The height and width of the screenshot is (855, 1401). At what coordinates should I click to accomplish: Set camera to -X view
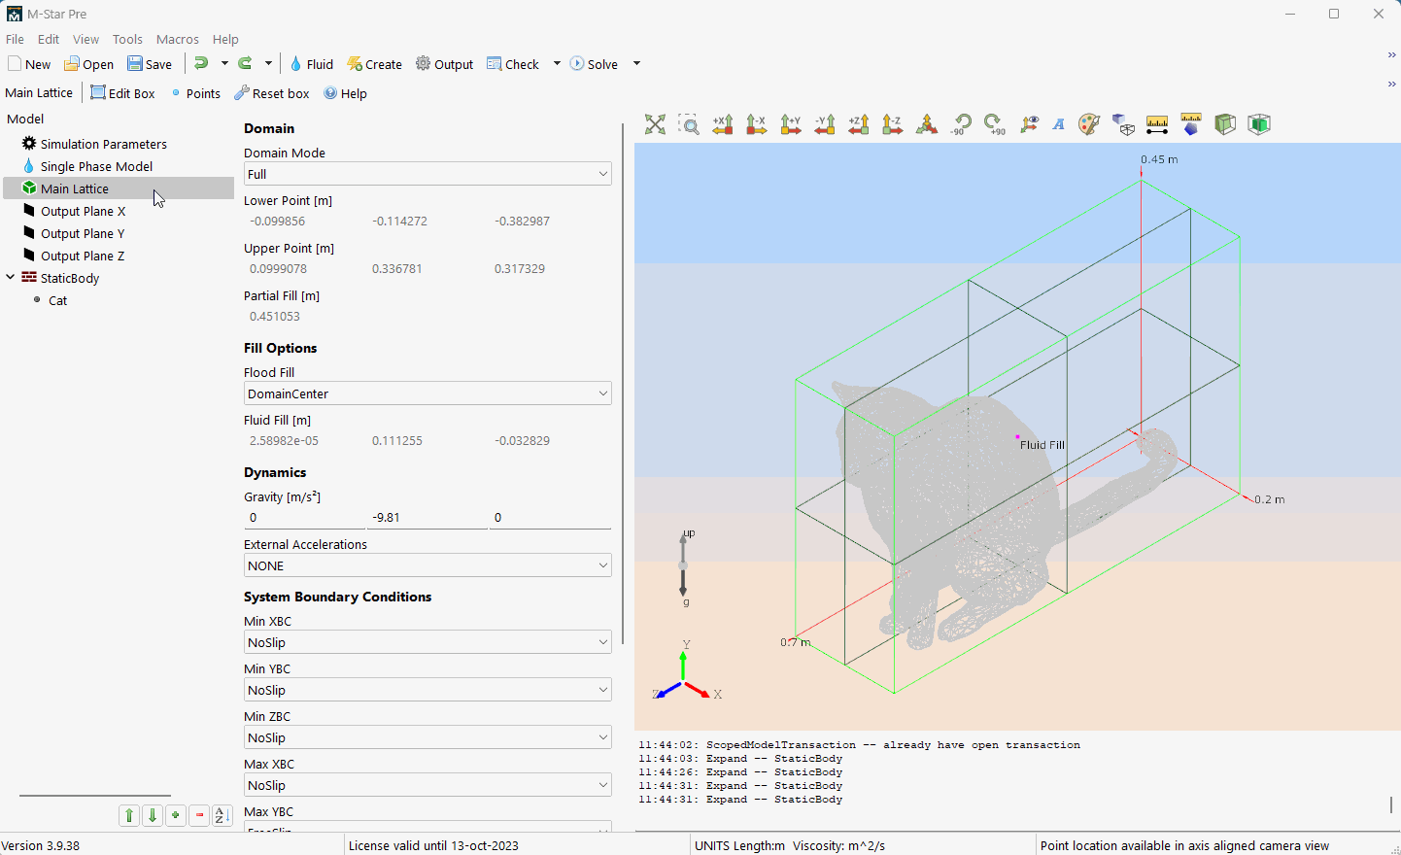757,124
